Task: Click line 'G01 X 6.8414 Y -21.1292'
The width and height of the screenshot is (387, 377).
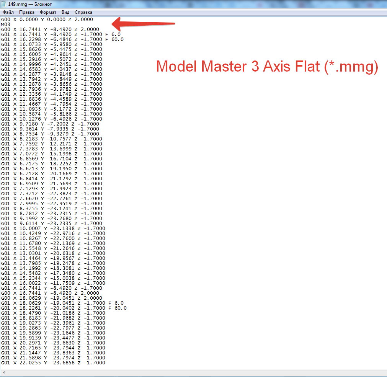Action: (x=52, y=179)
